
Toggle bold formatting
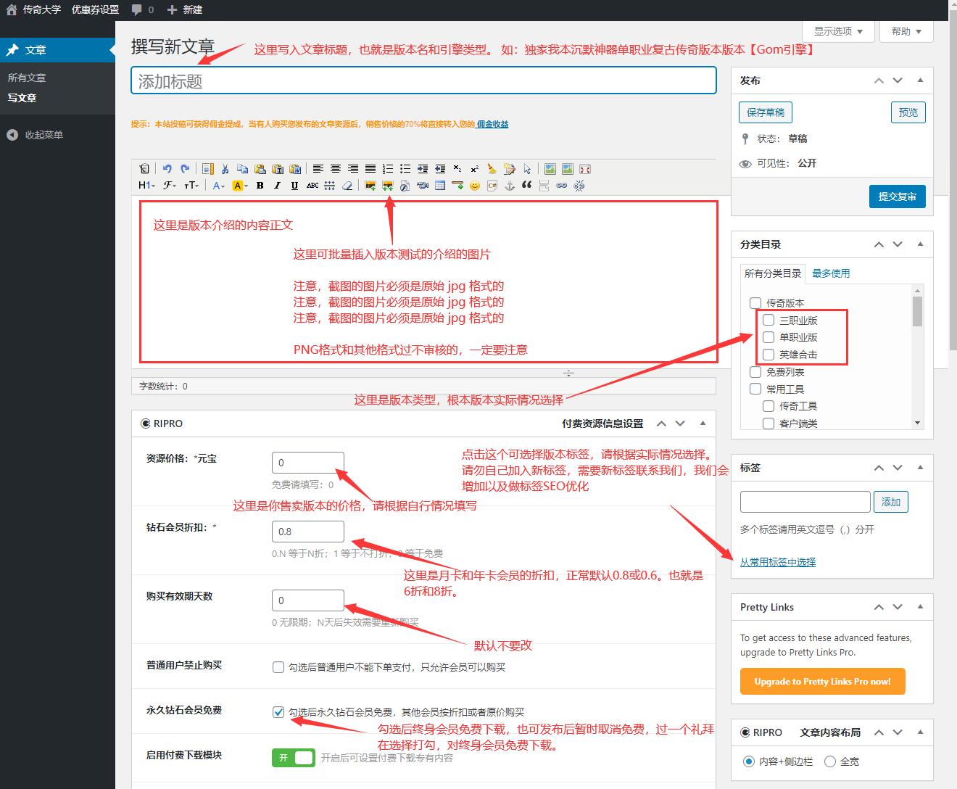pyautogui.click(x=260, y=186)
